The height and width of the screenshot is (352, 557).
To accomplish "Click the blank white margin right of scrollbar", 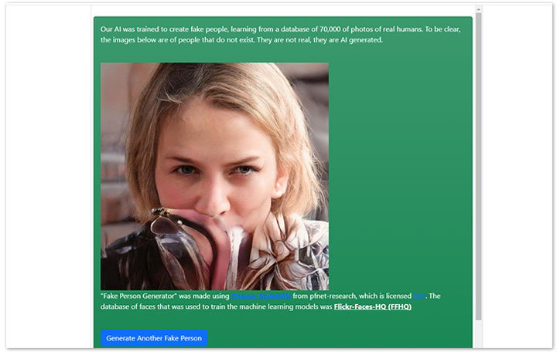I will 517,176.
